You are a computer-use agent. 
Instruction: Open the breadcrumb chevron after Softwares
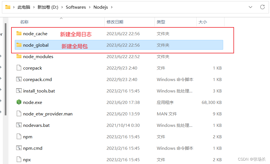pyautogui.click(x=89, y=7)
